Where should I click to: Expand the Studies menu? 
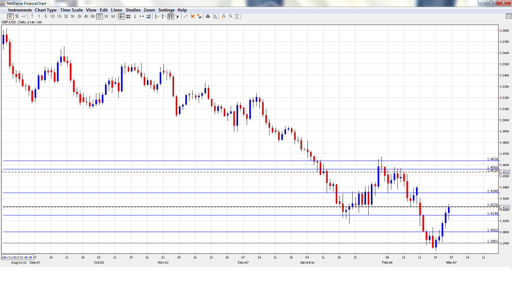(x=133, y=10)
